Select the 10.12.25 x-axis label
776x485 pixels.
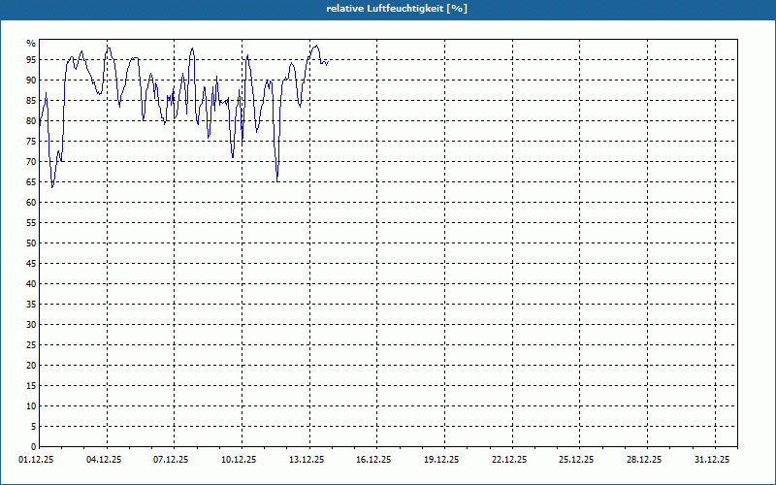point(239,460)
